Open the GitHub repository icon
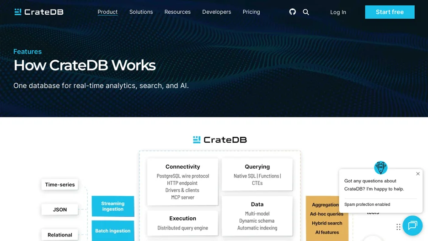The image size is (428, 241). click(x=292, y=12)
